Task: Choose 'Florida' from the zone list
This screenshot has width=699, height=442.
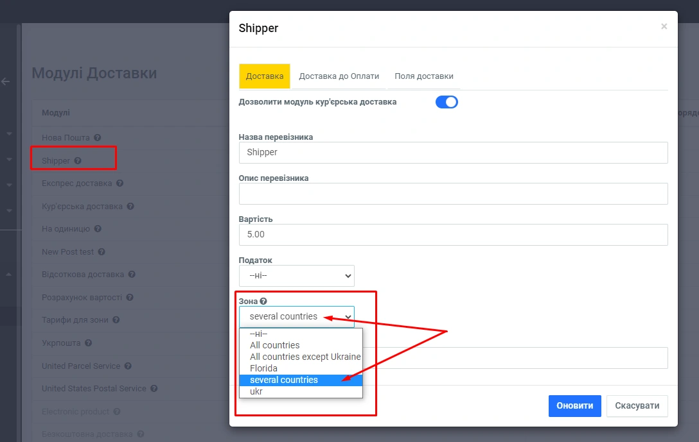Action: click(x=263, y=368)
